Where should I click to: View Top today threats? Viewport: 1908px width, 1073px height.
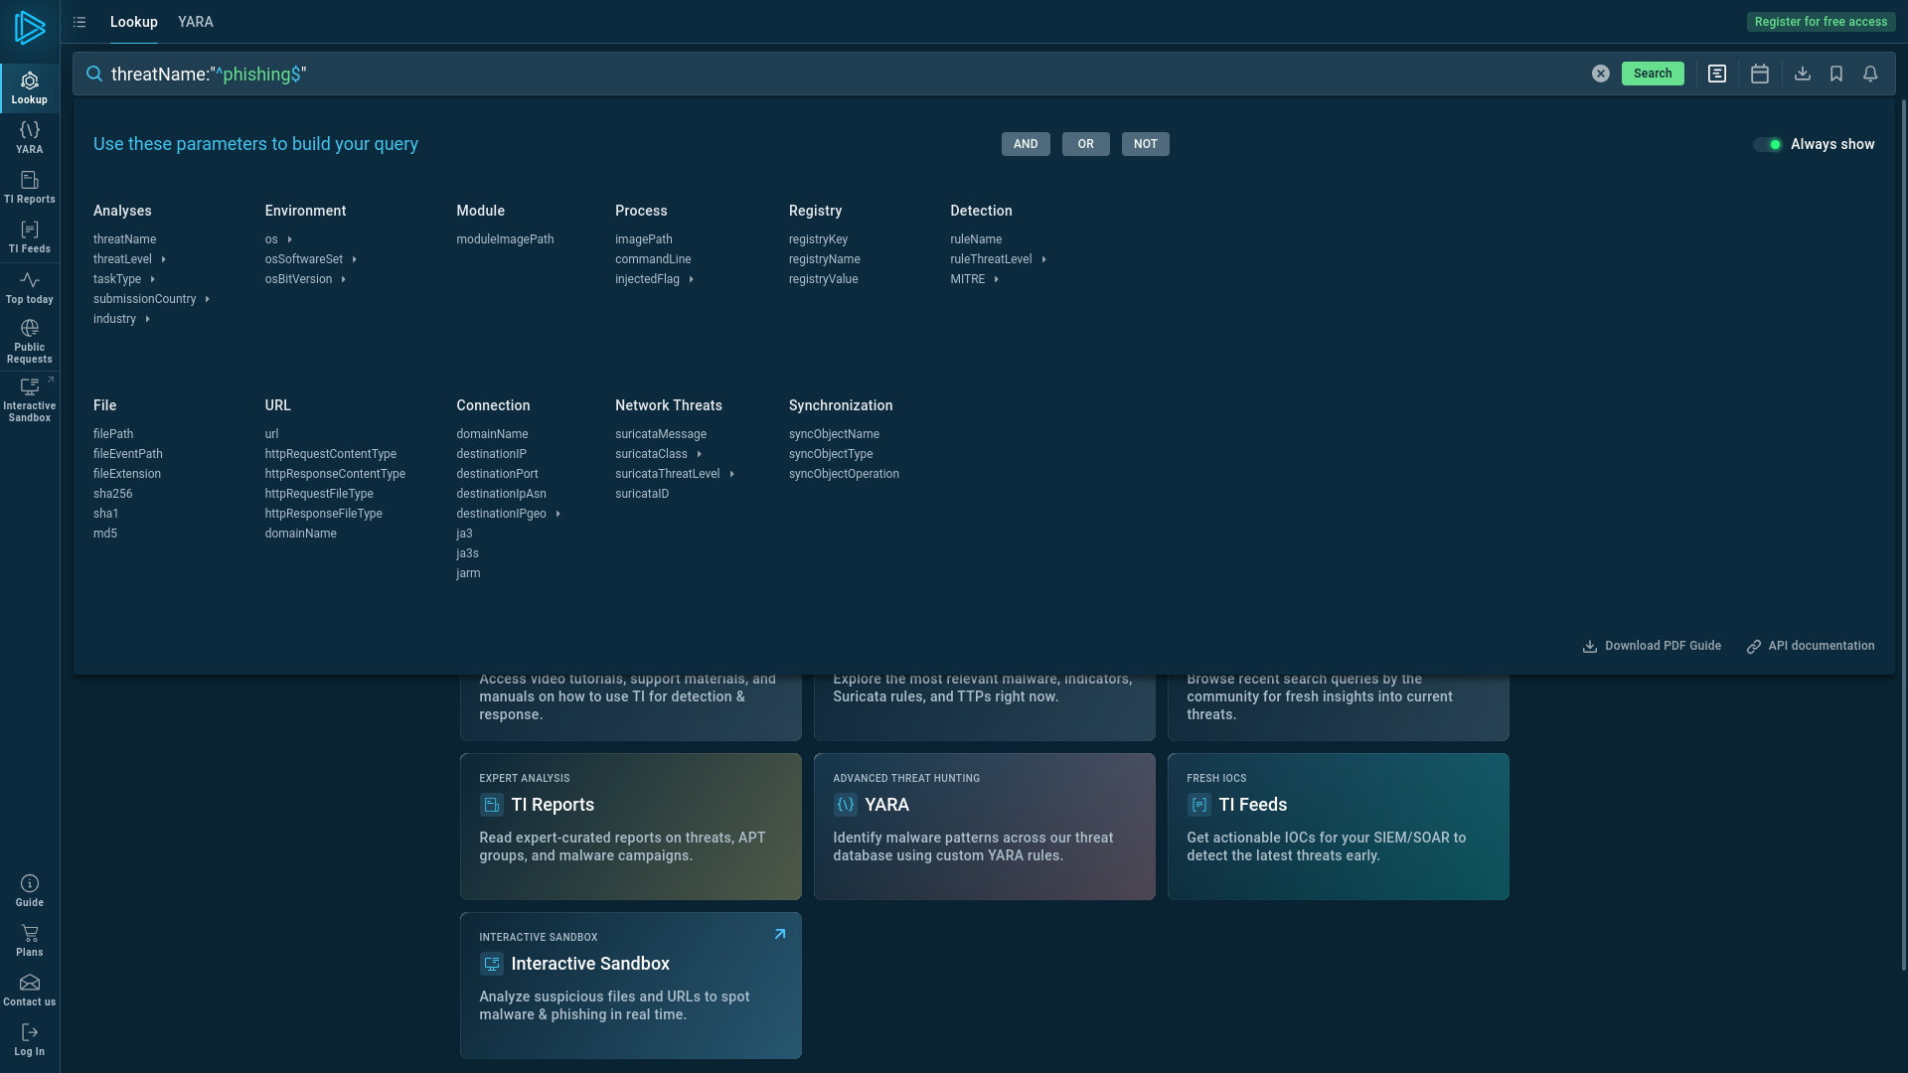(29, 288)
